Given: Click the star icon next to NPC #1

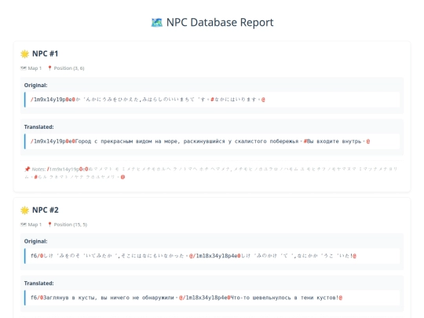Looking at the screenshot, I should click(24, 54).
